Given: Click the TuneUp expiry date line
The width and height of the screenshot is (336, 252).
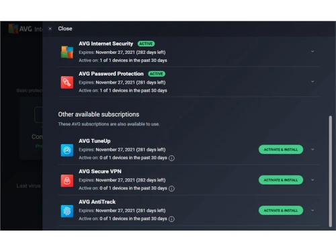Looking at the screenshot, I should [x=122, y=150].
